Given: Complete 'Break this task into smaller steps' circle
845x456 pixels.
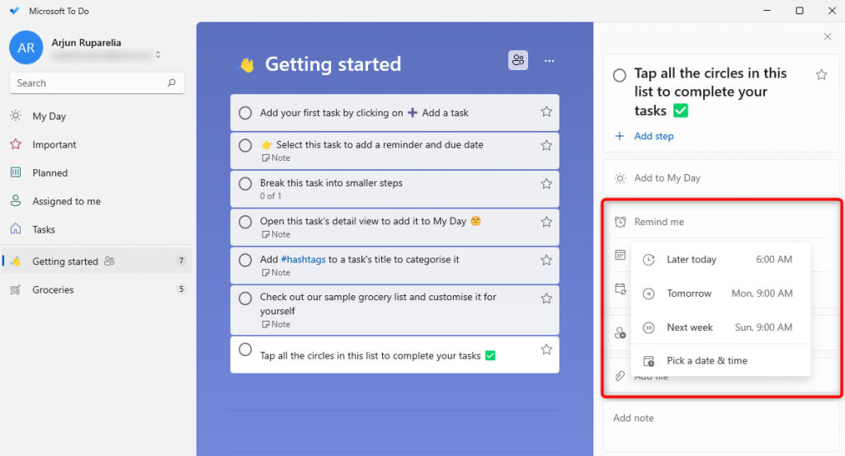Looking at the screenshot, I should click(245, 184).
